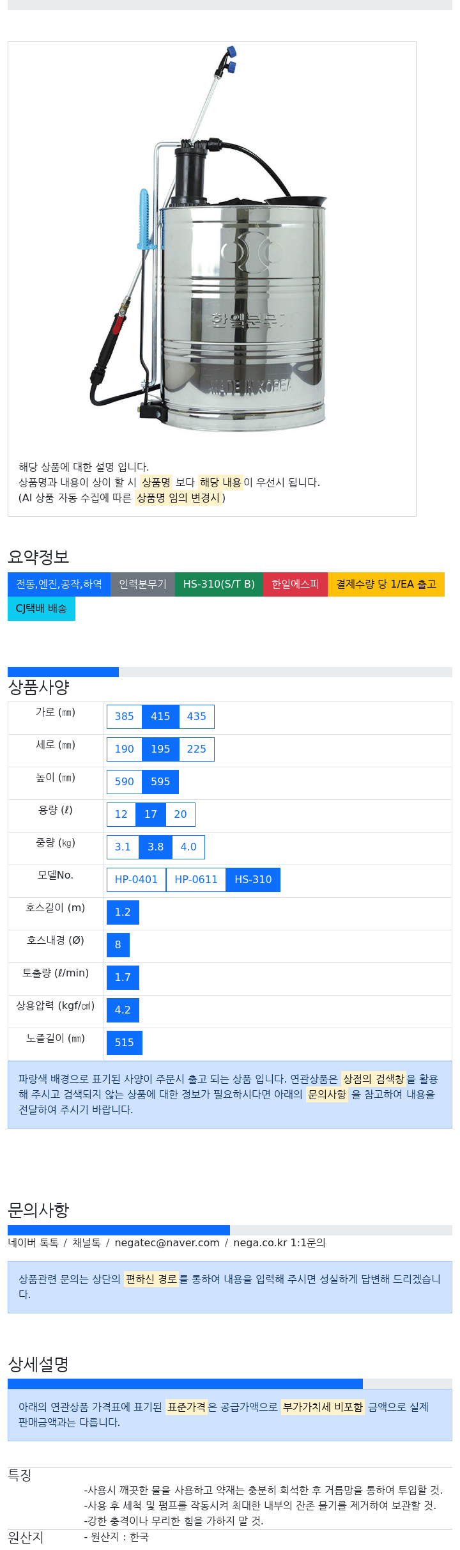Click the HS-310(S/T B) green tag
460x1550 pixels.
[x=218, y=584]
